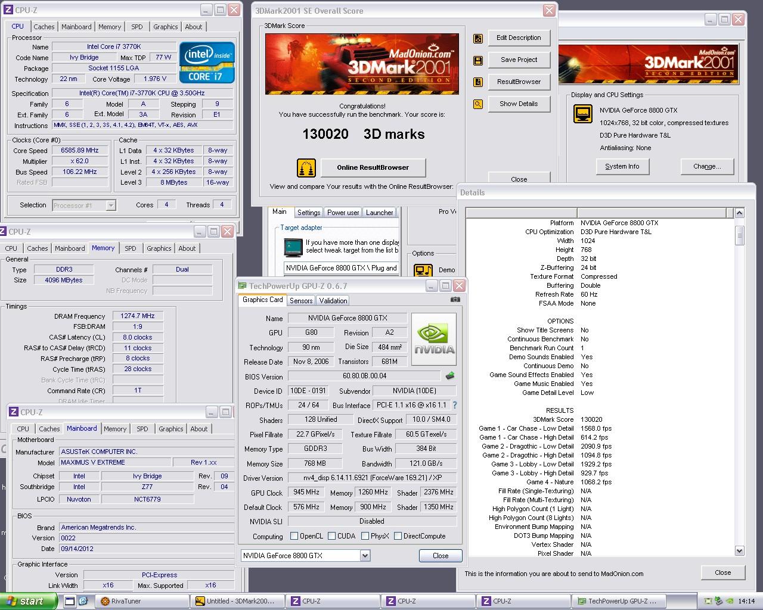Open the Validation tab in GPU-Z
The image size is (763, 610).
(x=333, y=301)
